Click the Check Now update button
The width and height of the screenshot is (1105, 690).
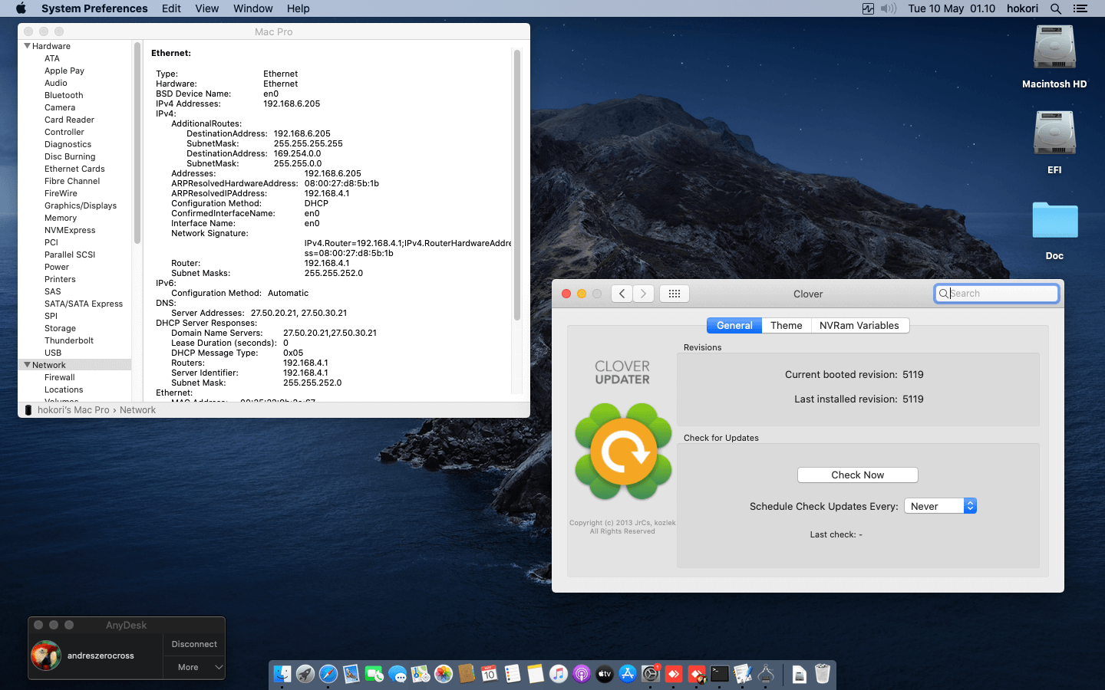click(857, 475)
